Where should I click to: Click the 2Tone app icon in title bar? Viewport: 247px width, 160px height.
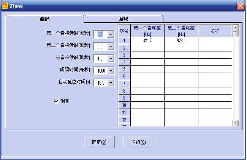coord(5,6)
